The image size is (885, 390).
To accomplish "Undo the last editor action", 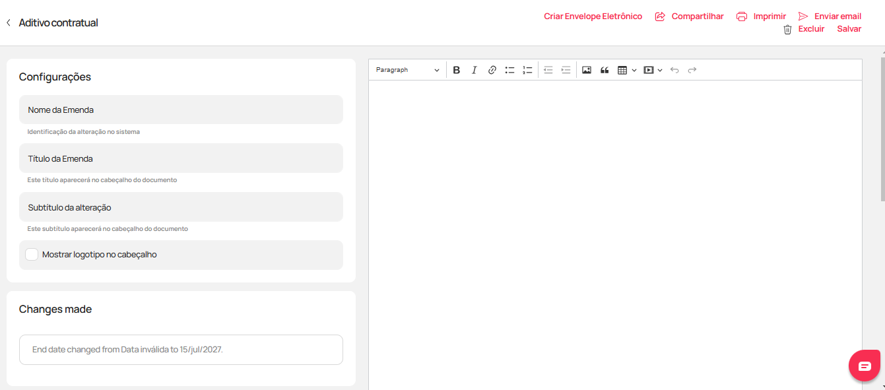I will (674, 70).
